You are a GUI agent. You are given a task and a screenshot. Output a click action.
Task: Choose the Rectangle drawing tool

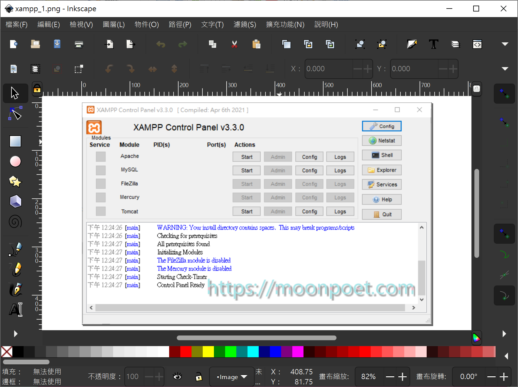click(x=15, y=141)
